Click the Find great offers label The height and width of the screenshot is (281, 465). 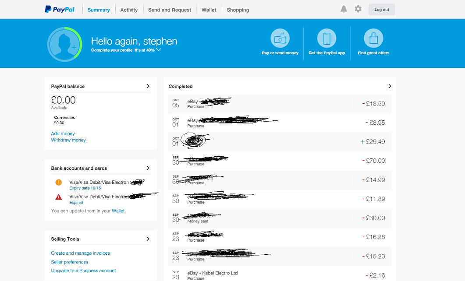pos(373,53)
